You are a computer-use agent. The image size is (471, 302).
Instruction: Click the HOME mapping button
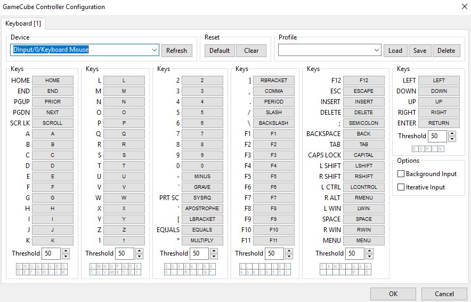tap(53, 81)
